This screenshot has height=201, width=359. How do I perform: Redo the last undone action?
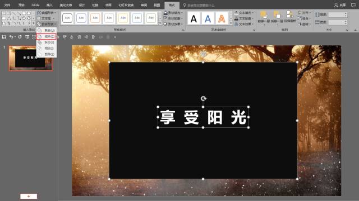point(20,37)
